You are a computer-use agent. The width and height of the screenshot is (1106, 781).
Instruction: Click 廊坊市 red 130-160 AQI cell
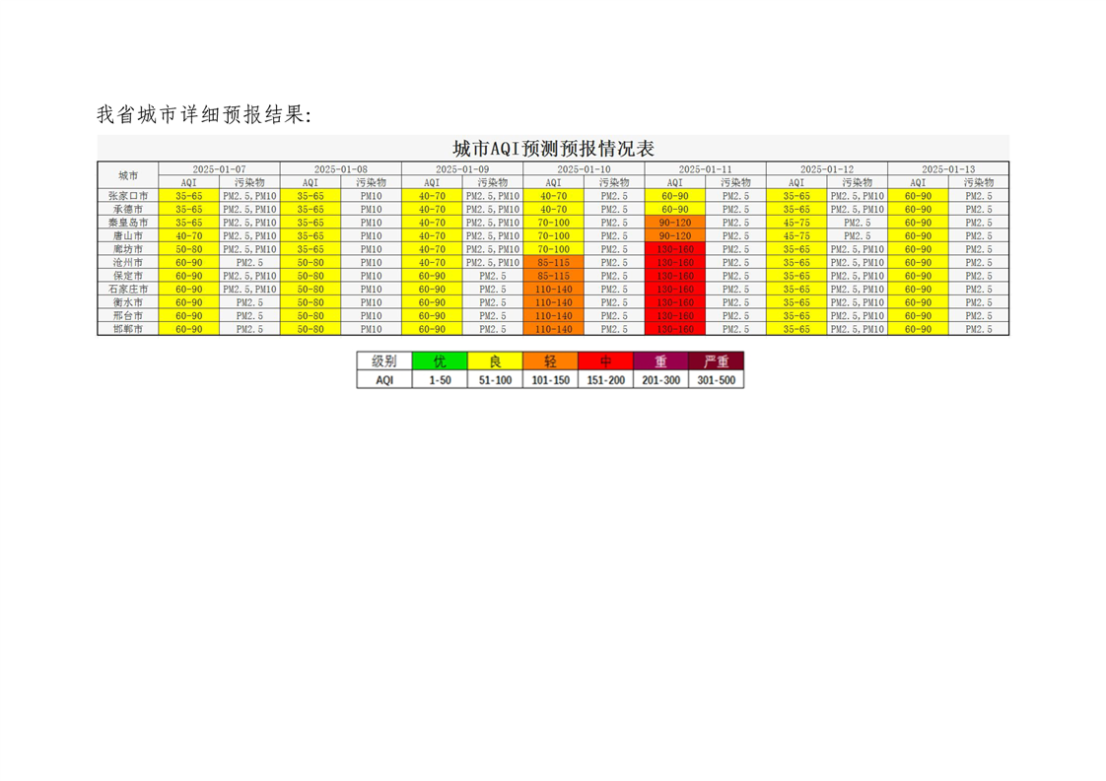675,249
